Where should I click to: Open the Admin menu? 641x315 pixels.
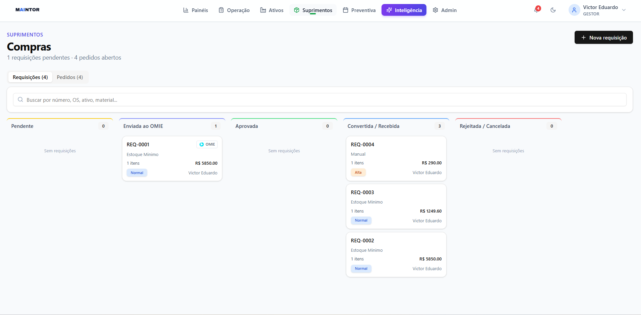[445, 10]
